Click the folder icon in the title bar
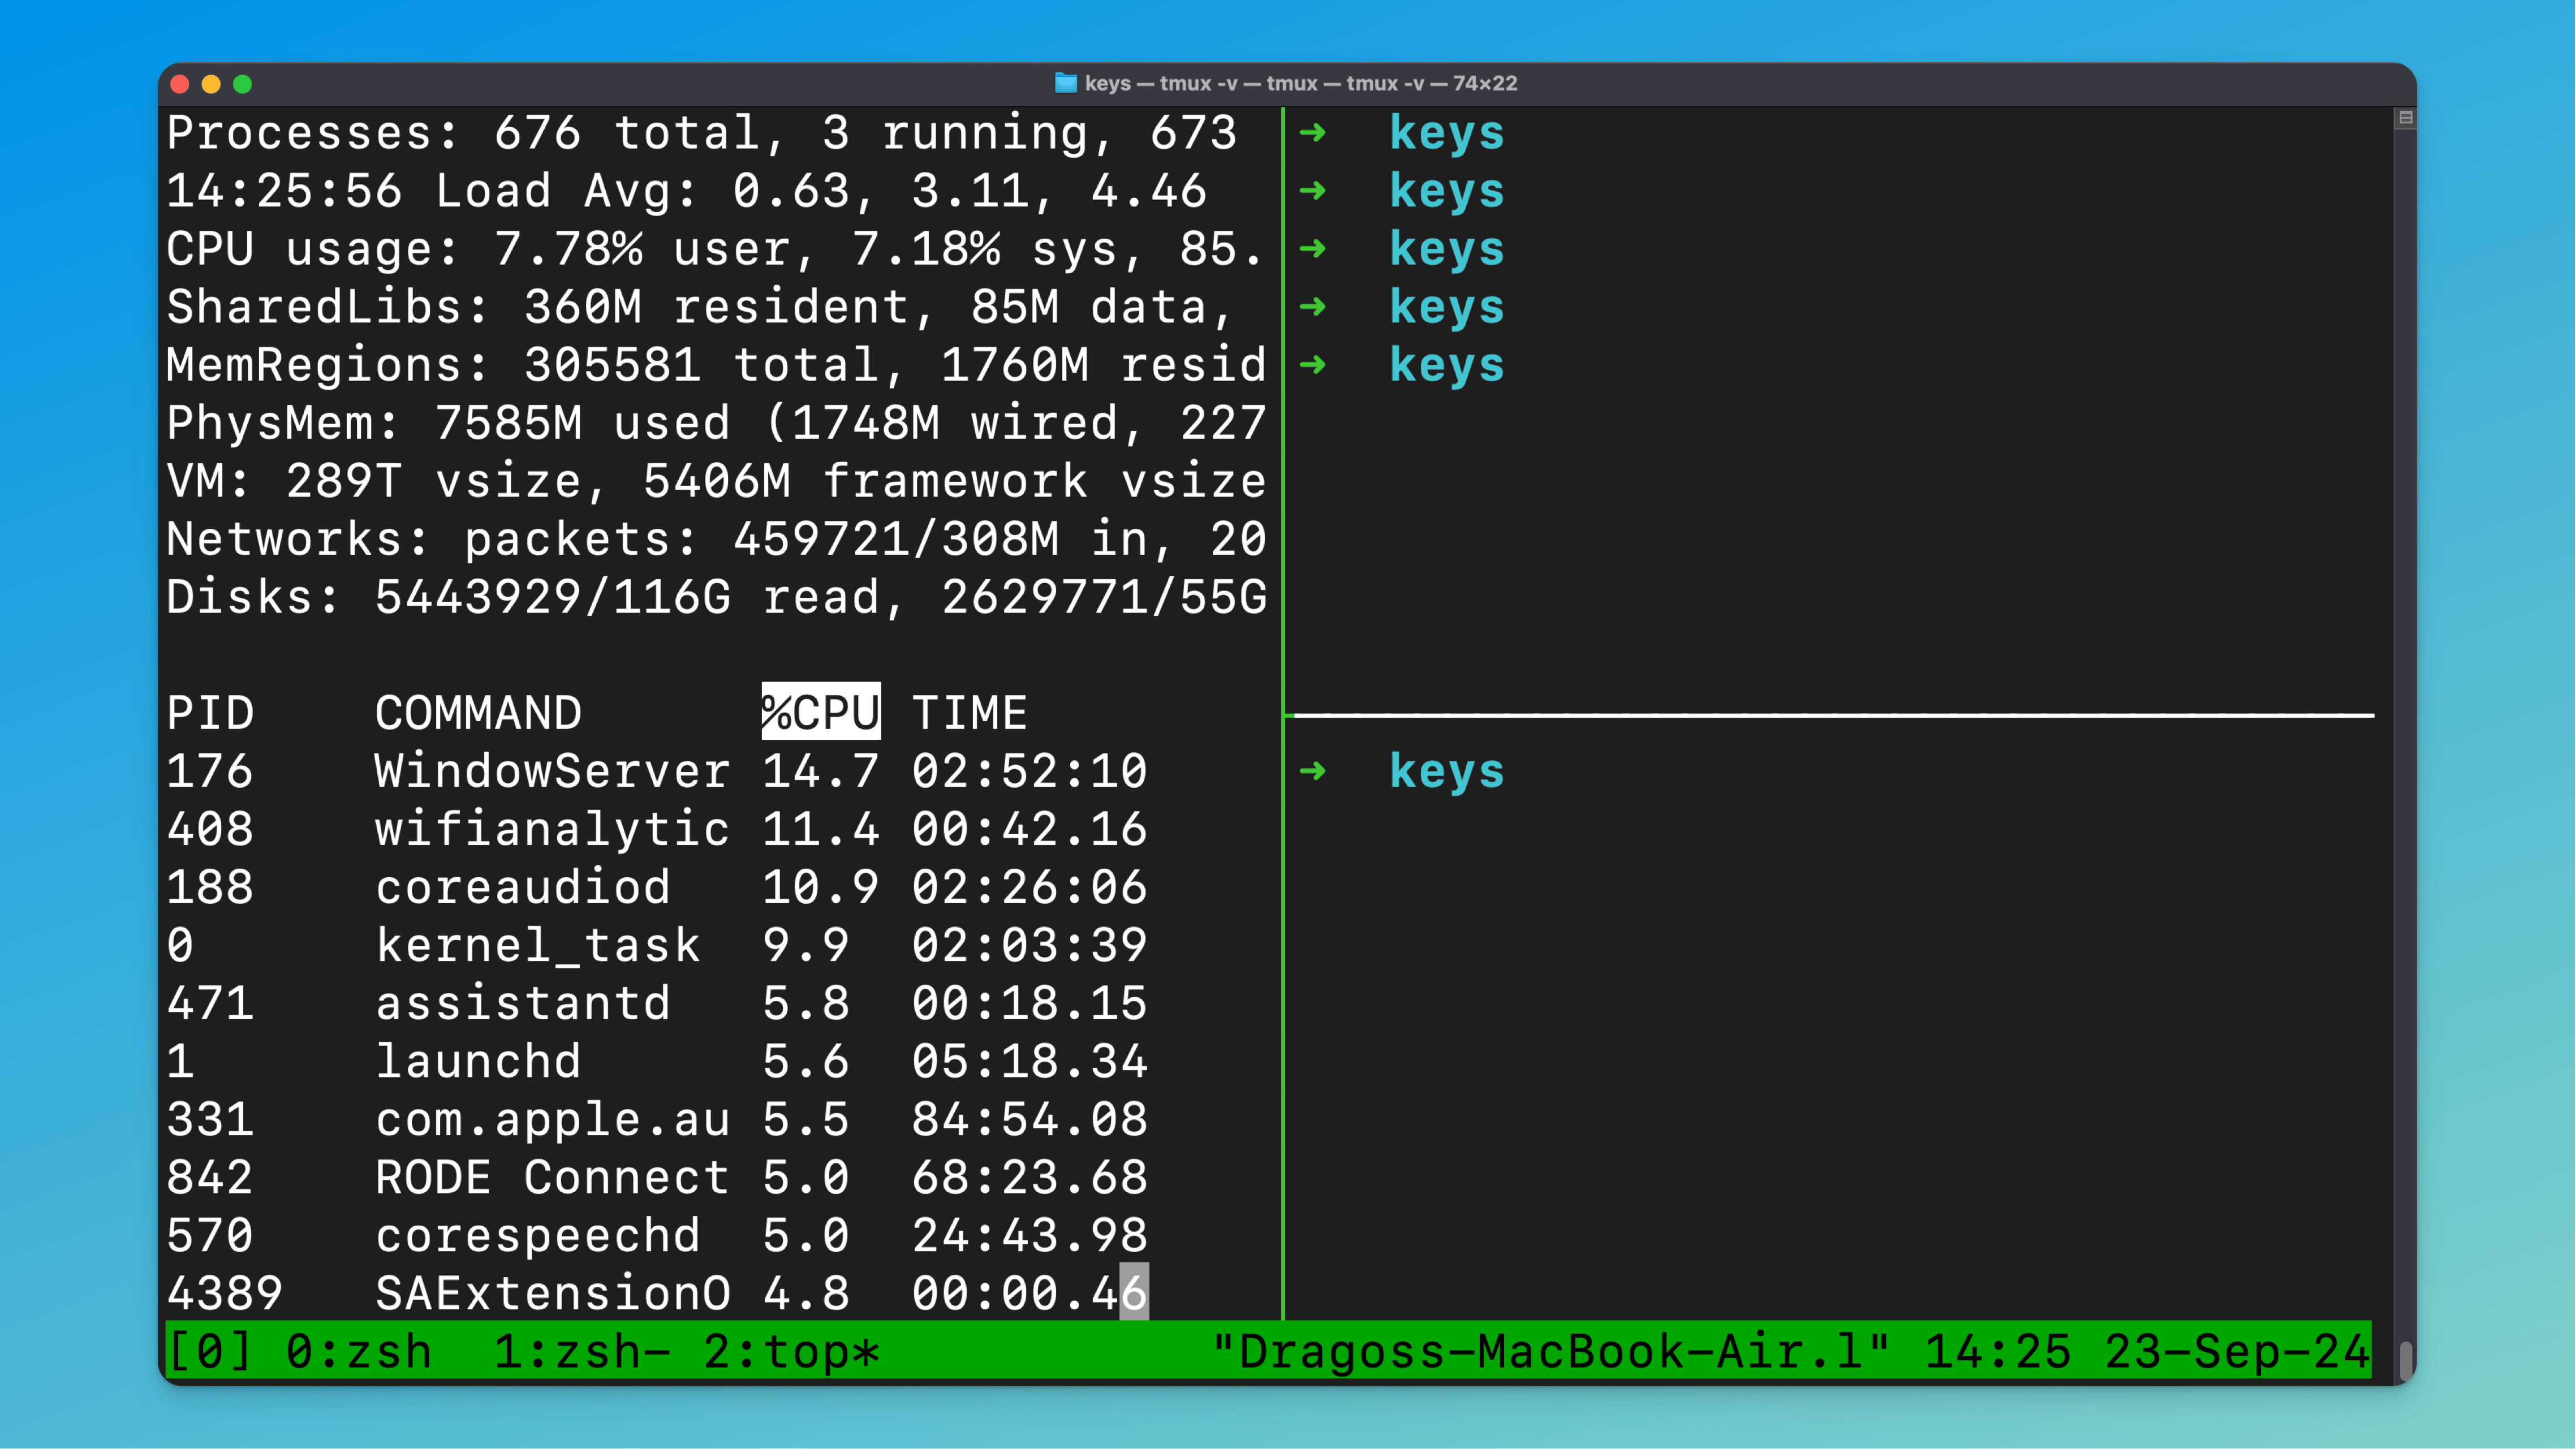 (1066, 84)
